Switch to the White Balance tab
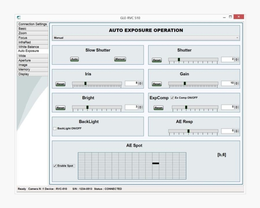 pyautogui.click(x=29, y=47)
